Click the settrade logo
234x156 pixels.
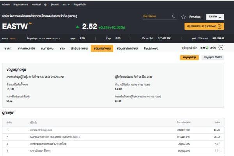click(208, 48)
